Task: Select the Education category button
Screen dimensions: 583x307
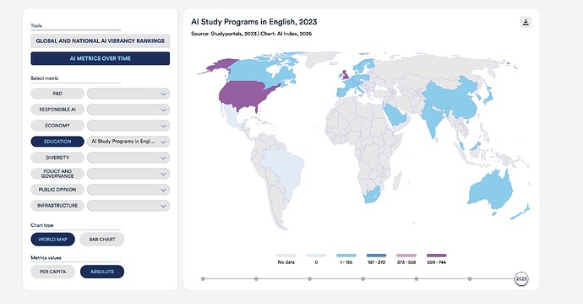Action: (x=57, y=142)
